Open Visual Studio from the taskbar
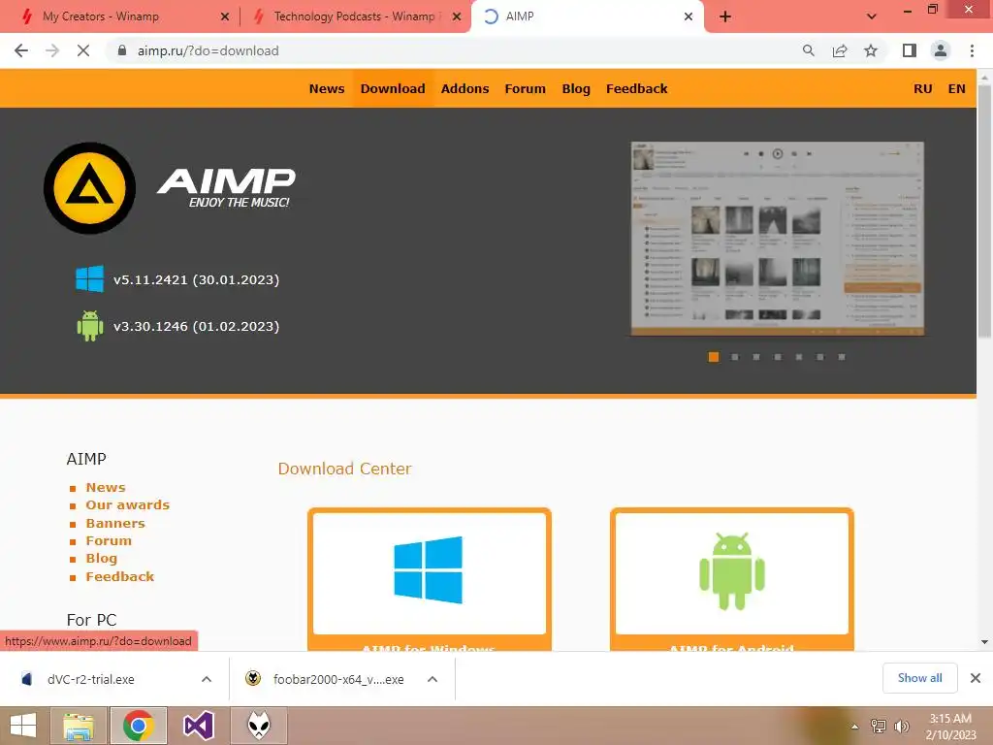 tap(198, 726)
